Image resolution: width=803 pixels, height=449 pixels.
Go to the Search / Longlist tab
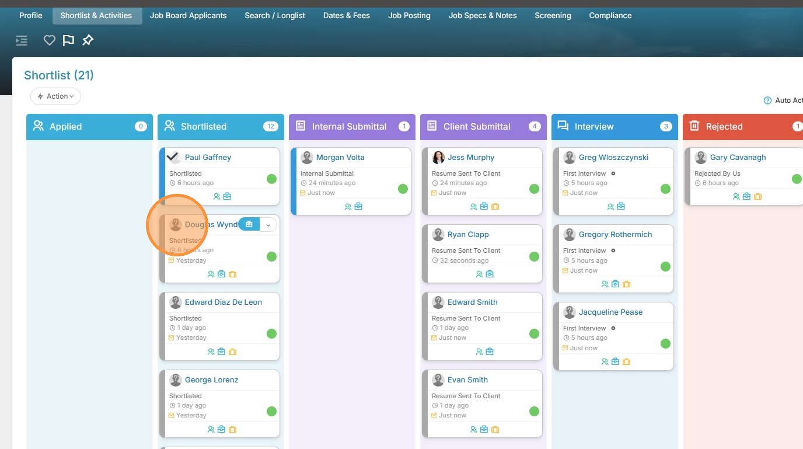(275, 16)
